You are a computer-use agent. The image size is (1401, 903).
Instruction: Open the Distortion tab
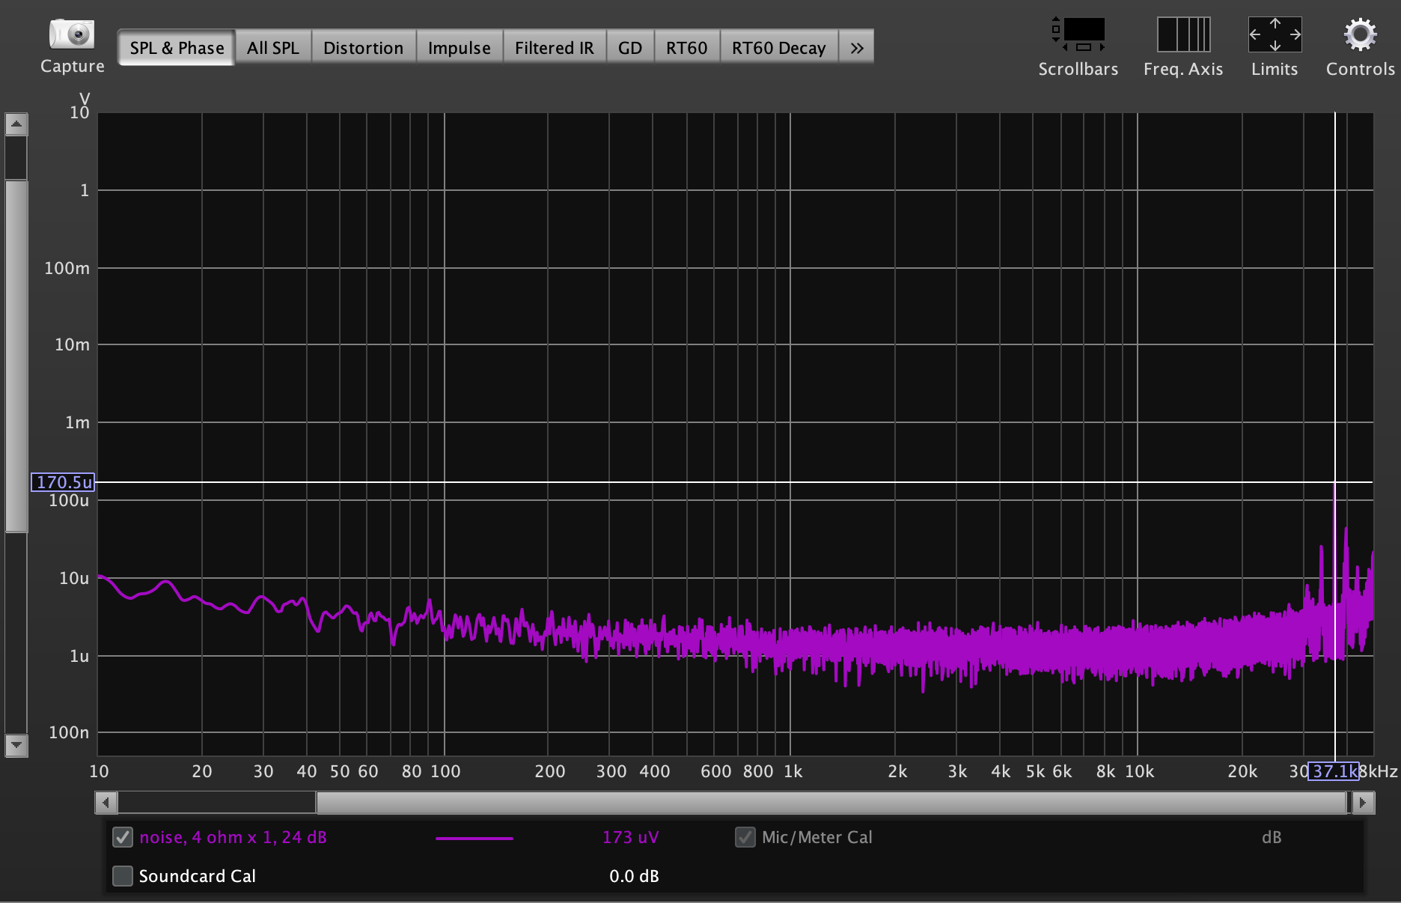(364, 48)
